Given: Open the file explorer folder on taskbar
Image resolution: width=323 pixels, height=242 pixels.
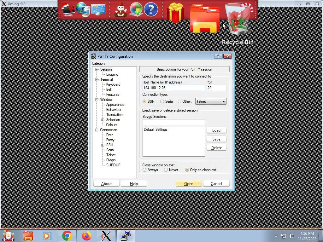Looking at the screenshot, I should point(28,236).
